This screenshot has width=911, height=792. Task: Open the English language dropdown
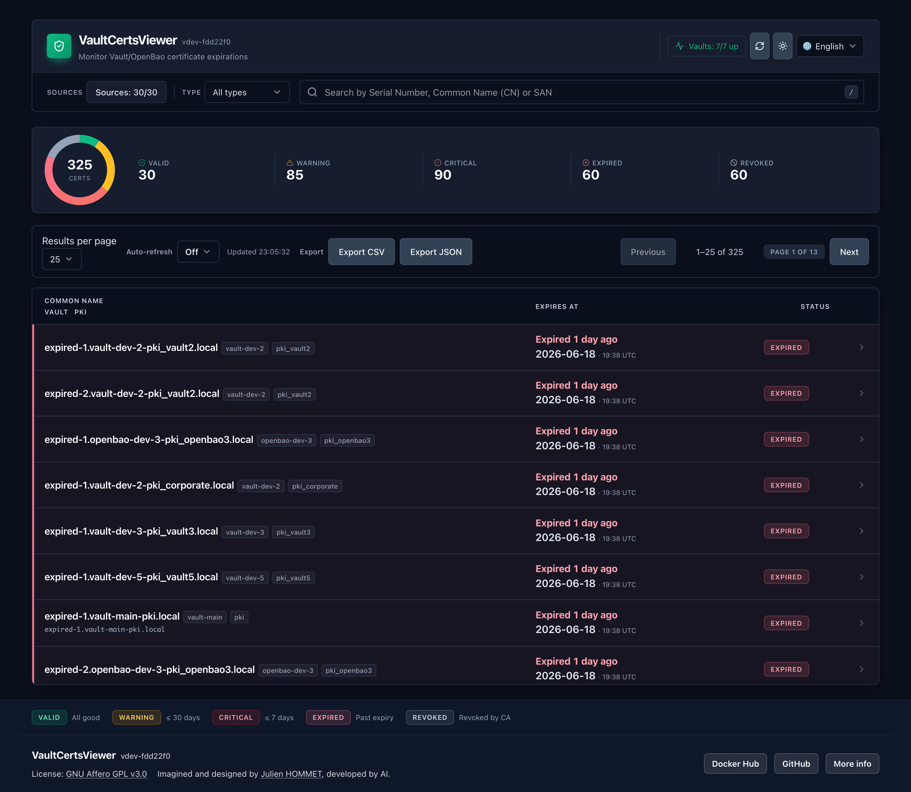(x=830, y=46)
